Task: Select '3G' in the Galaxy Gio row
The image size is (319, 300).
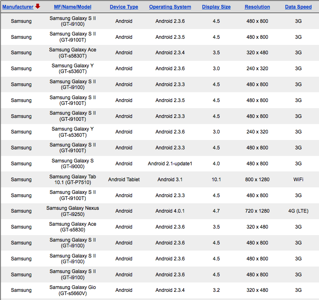Action: point(298,290)
